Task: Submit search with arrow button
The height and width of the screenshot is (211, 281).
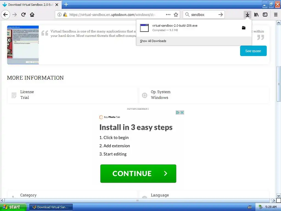Action: pyautogui.click(x=221, y=15)
